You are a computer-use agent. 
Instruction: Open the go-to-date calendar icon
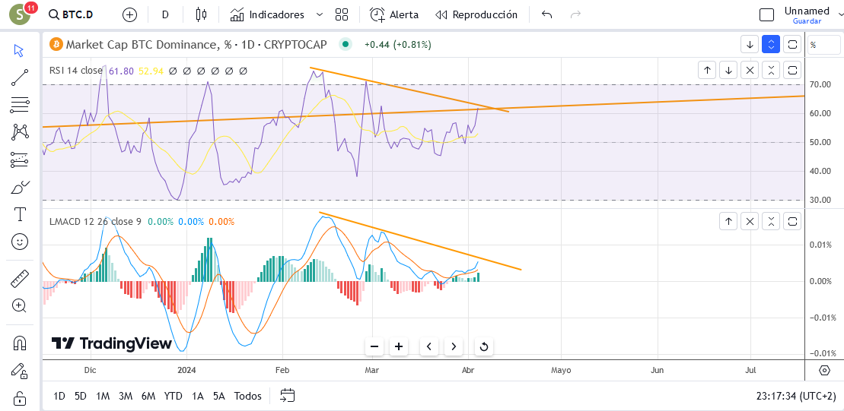point(288,396)
